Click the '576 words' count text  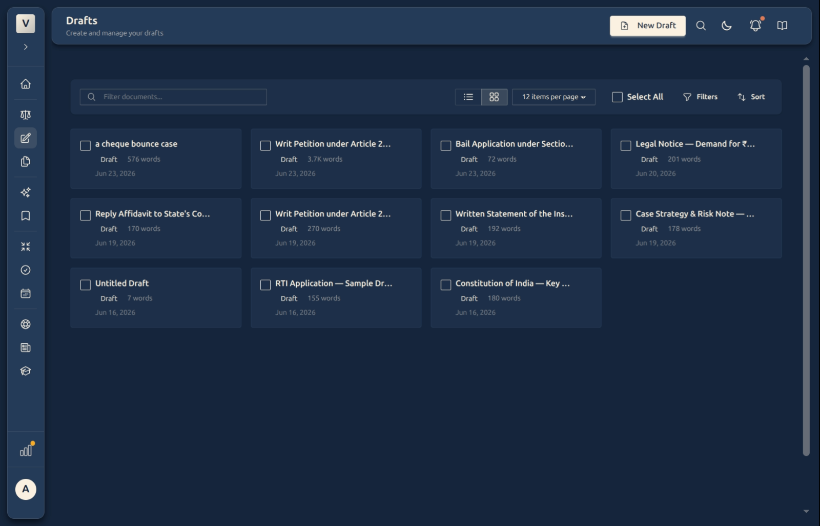coord(144,160)
